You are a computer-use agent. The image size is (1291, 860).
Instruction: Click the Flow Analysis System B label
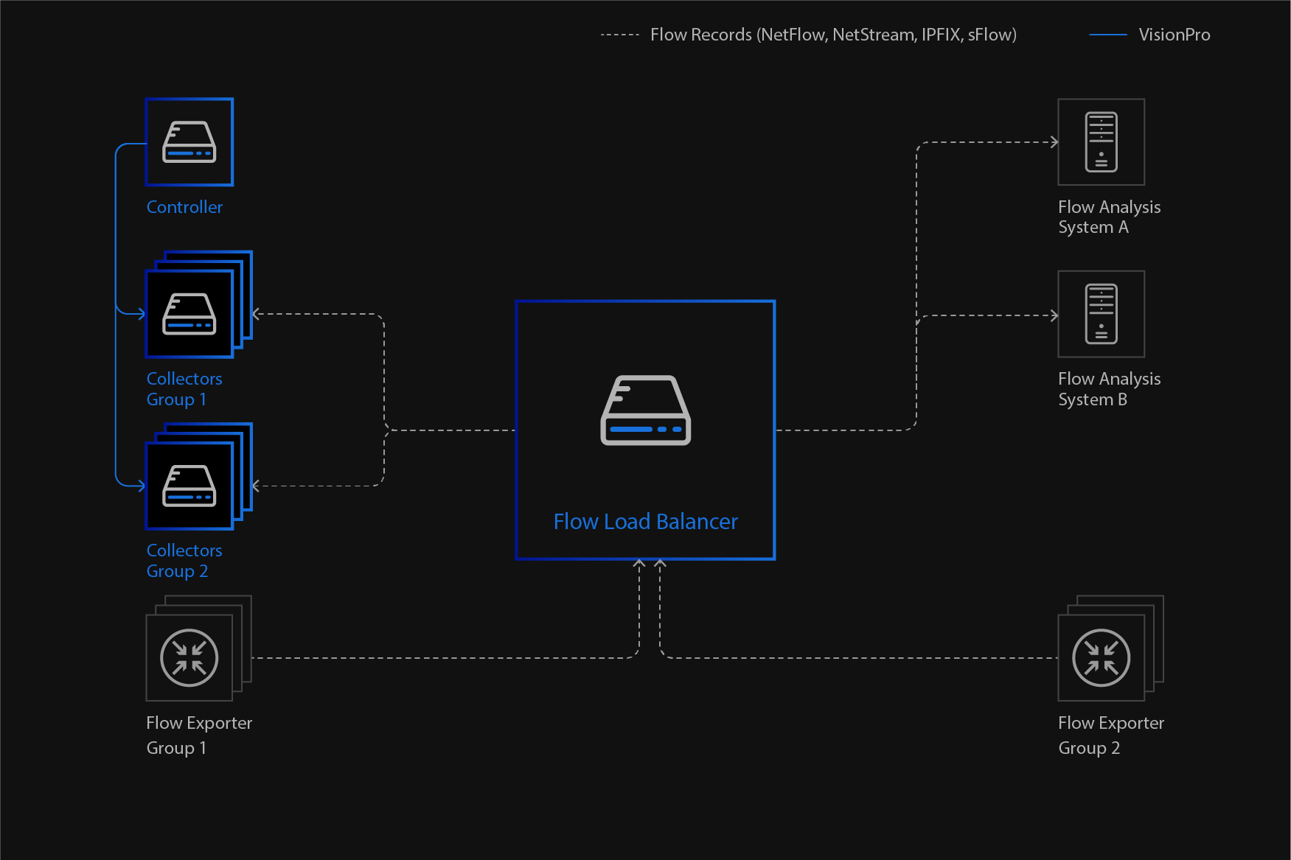pyautogui.click(x=1109, y=389)
